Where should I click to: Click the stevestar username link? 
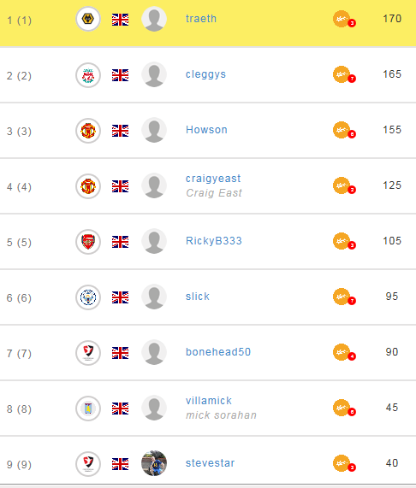pos(210,463)
